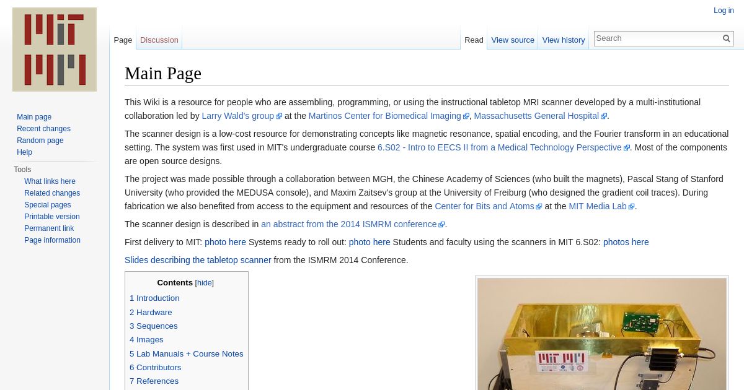Open the 'photos here' 6.S02 link
This screenshot has height=390, width=744.
coord(626,242)
